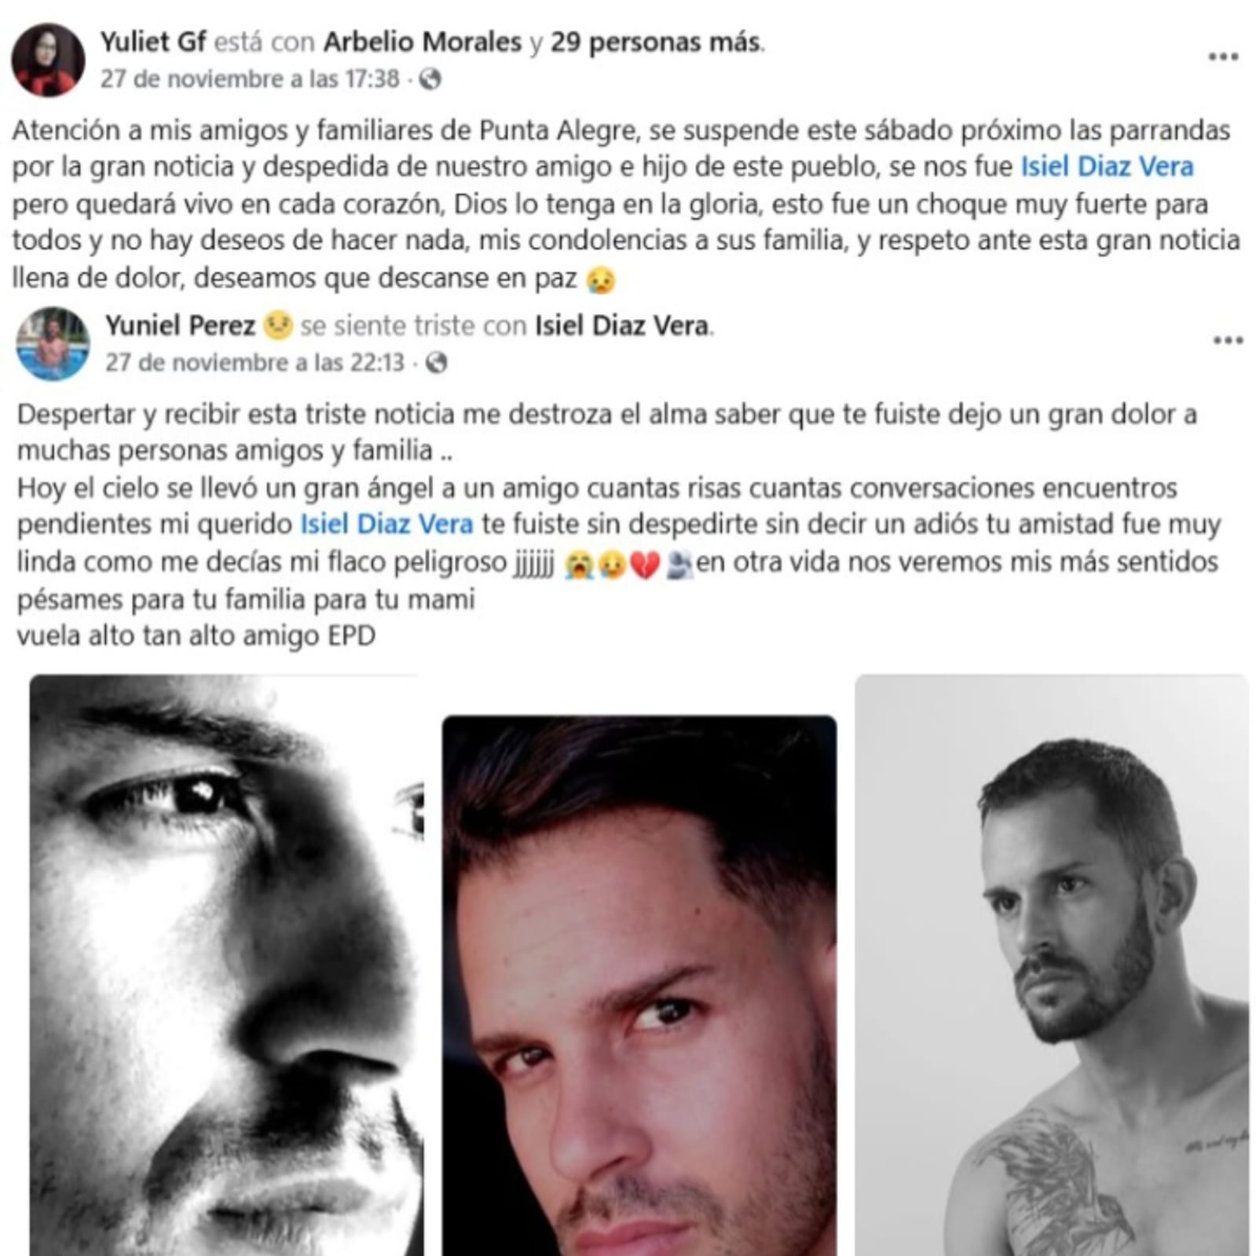
Task: Open Isiel Diaz Vera in the feeling header
Action: (x=622, y=325)
